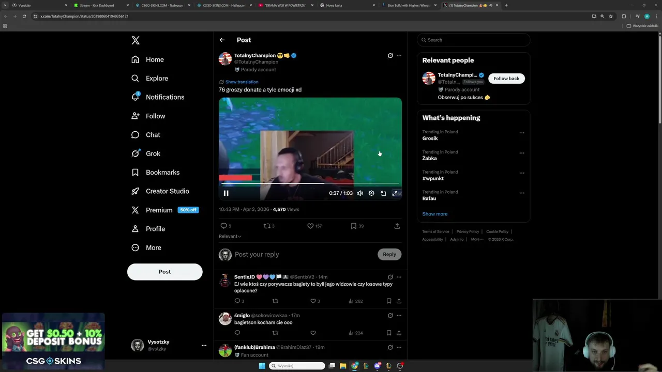Open Terms of Service link
The height and width of the screenshot is (372, 662).
(435, 231)
